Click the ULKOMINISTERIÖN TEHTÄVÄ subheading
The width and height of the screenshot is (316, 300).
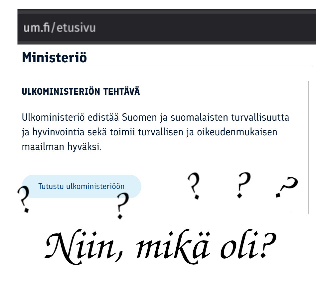80,92
